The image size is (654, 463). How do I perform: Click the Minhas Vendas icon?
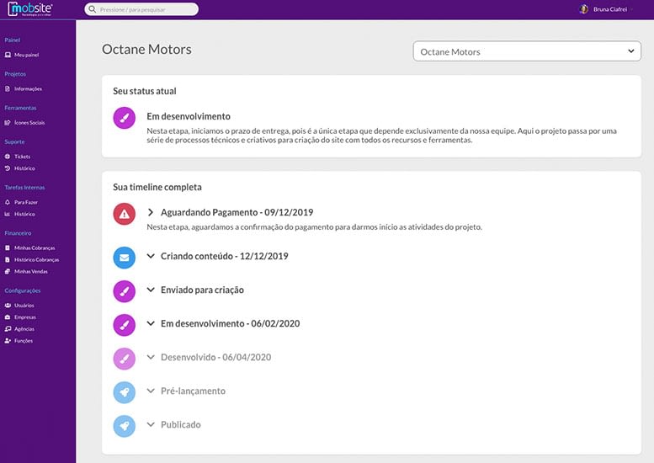(x=8, y=272)
